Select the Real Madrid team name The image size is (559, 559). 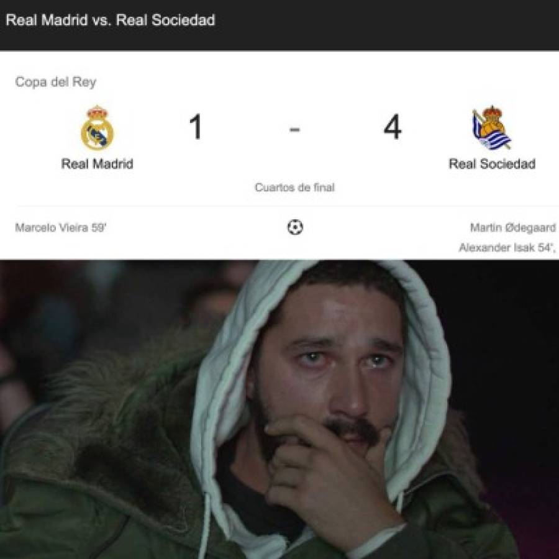(98, 164)
